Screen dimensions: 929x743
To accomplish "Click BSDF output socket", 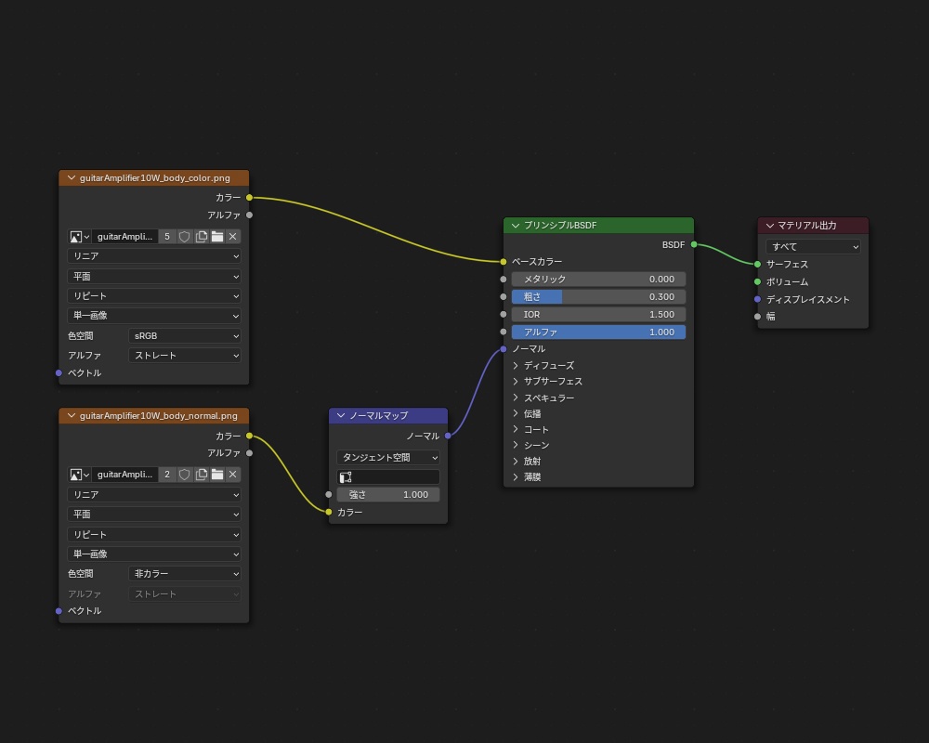I will click(694, 244).
